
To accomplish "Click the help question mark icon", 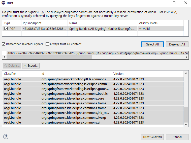I will pyautogui.click(x=6, y=137).
